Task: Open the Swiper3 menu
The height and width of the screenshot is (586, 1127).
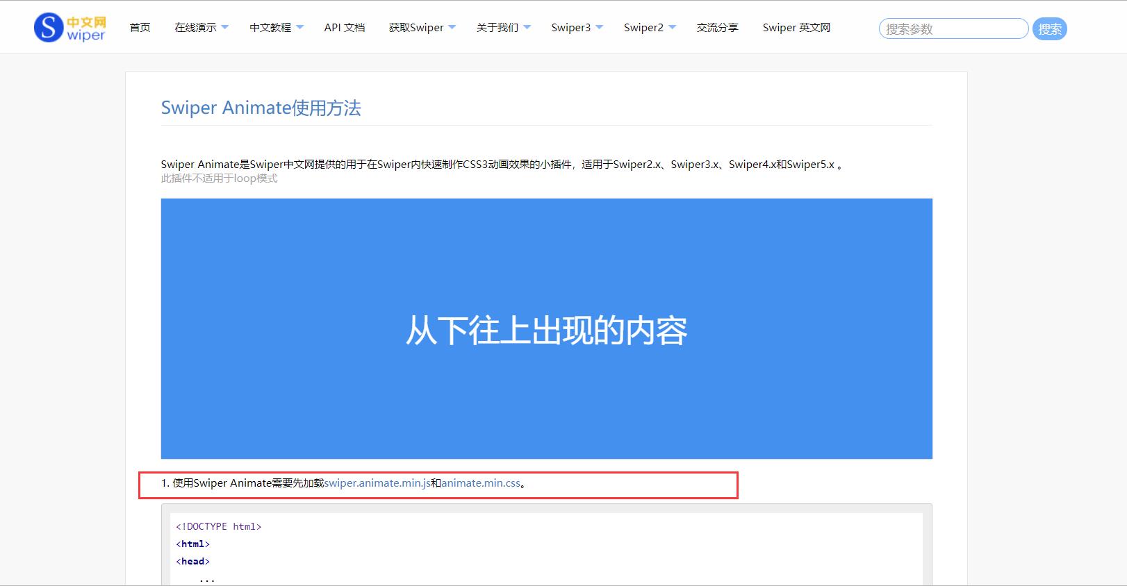Action: 571,28
